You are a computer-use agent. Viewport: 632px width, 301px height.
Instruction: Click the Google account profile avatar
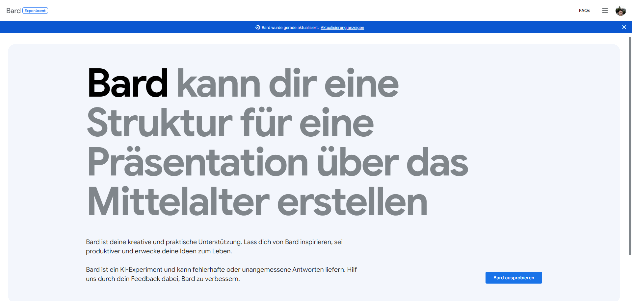pyautogui.click(x=620, y=11)
